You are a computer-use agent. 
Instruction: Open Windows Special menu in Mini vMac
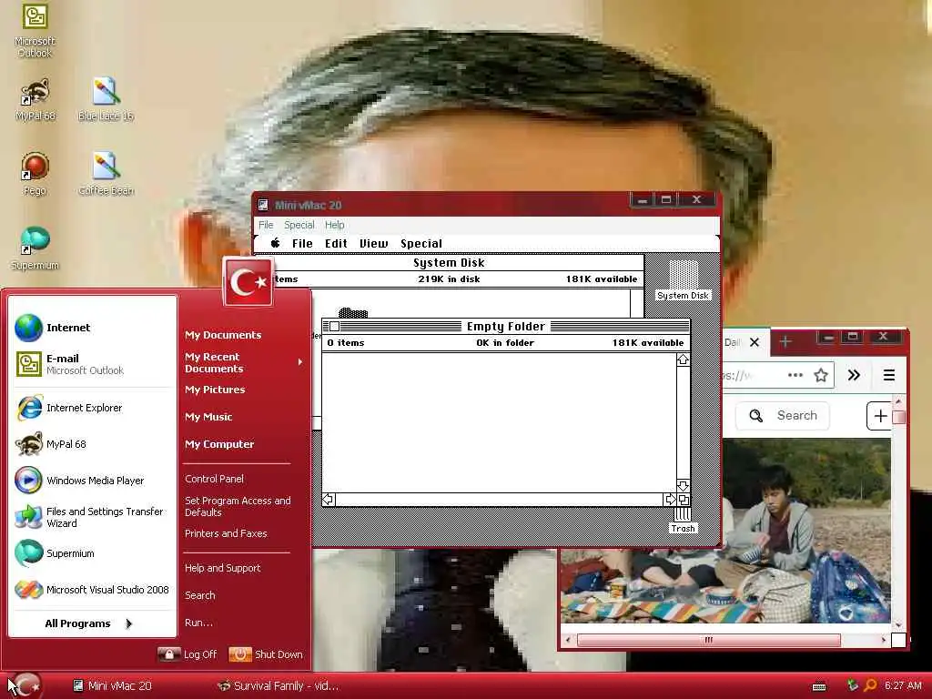pos(299,225)
